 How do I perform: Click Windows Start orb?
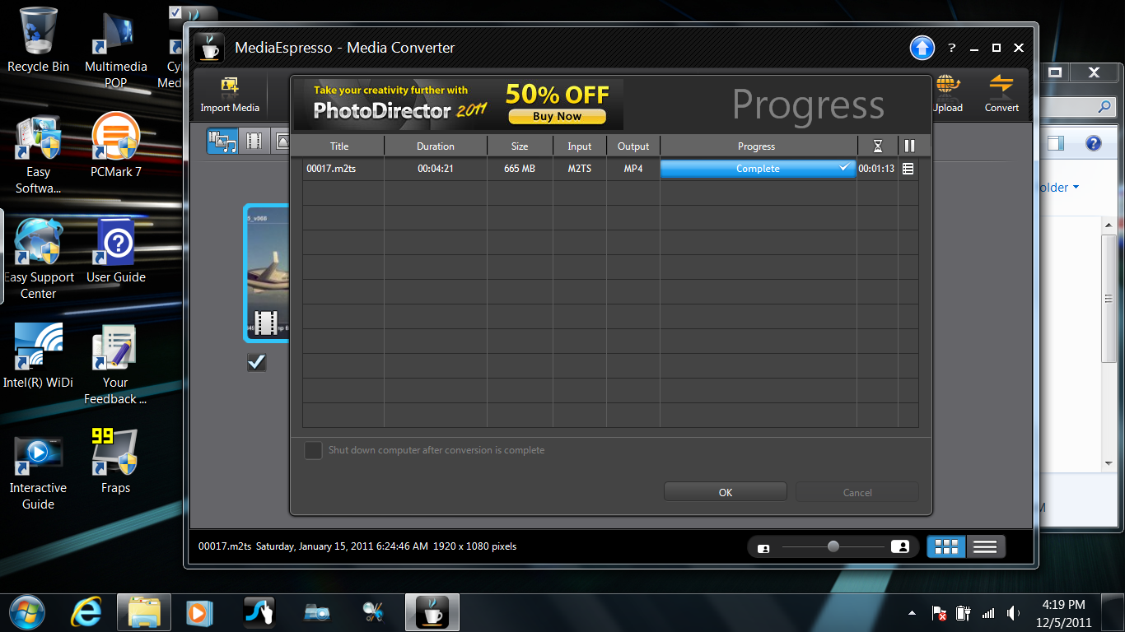click(27, 612)
